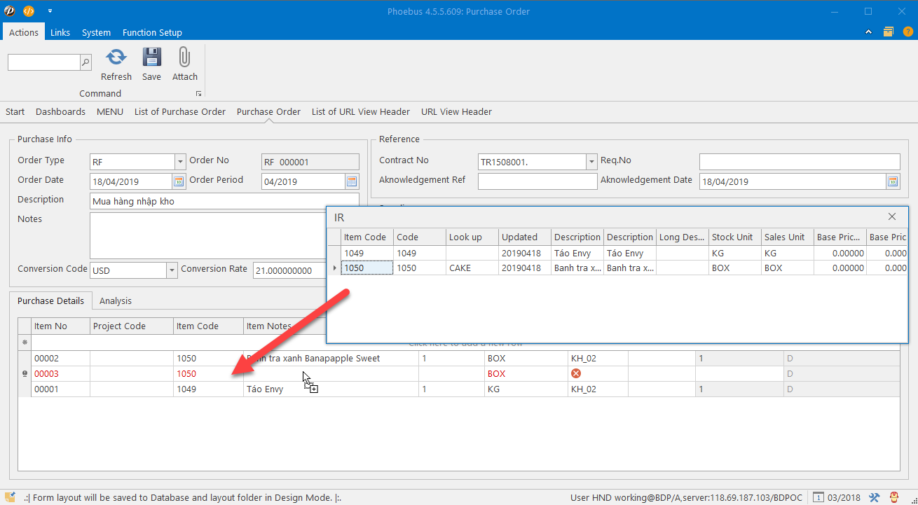Click the Order No field RF 000001
Screen dimensions: 918x505
tap(310, 162)
